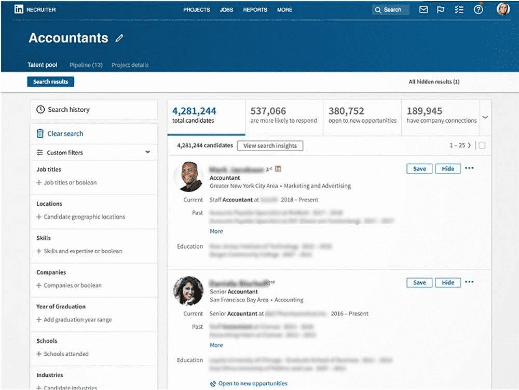Open the tasks checklist icon

tap(459, 9)
